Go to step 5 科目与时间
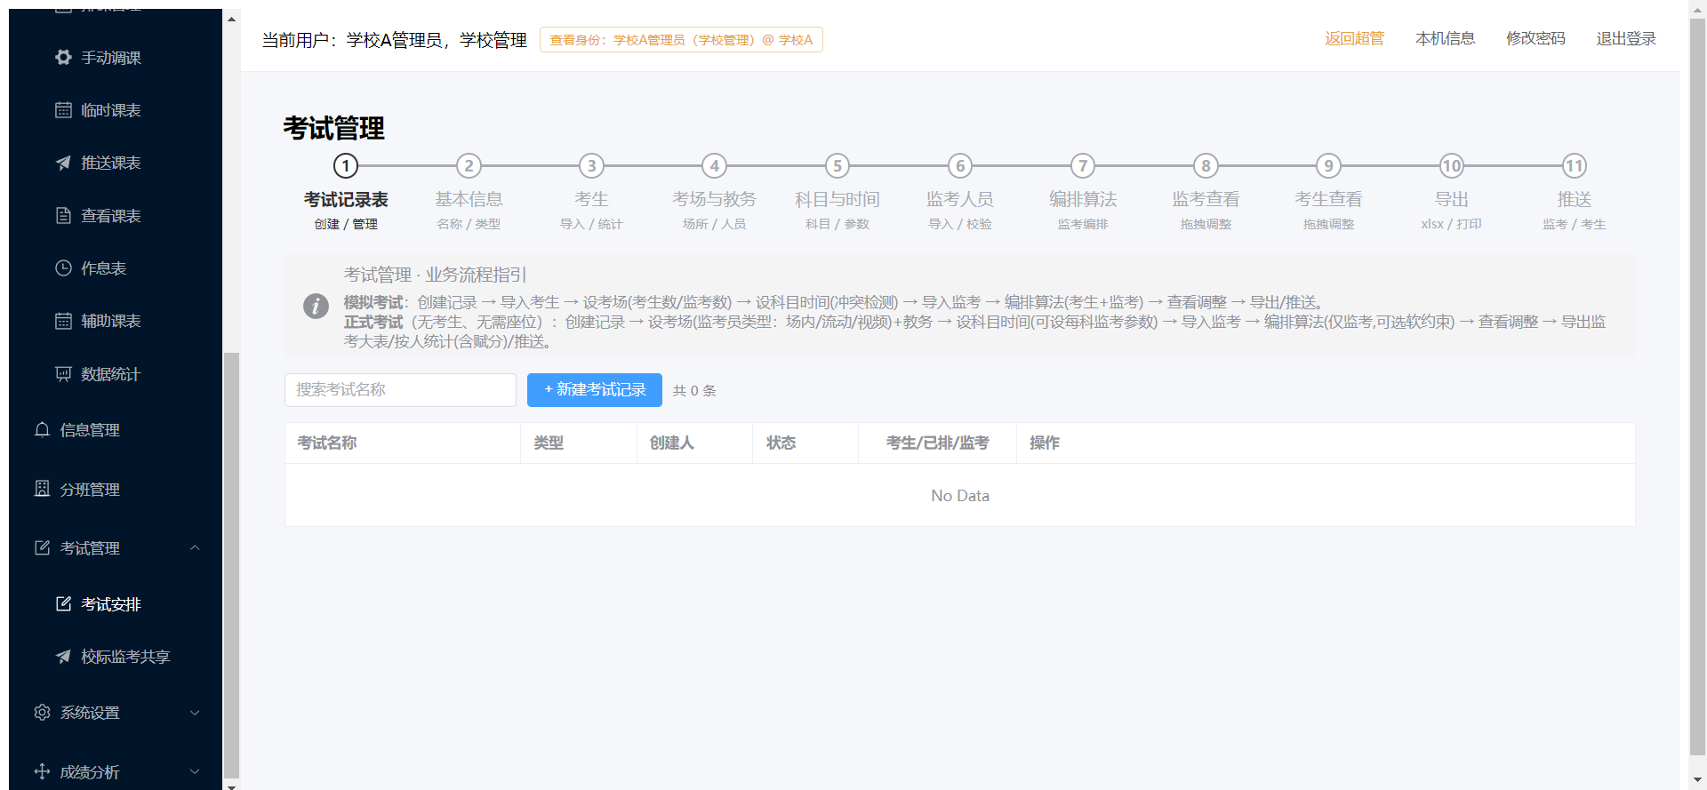The image size is (1707, 790). click(x=837, y=192)
